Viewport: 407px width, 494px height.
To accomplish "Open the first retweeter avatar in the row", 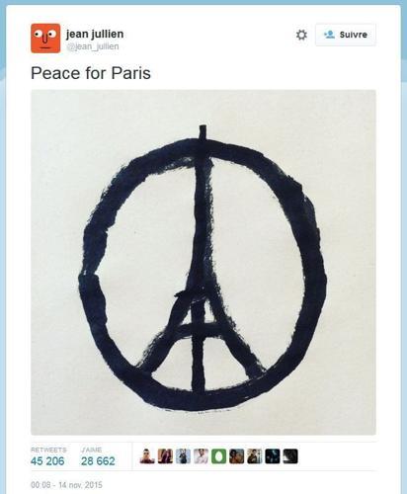I will point(147,456).
